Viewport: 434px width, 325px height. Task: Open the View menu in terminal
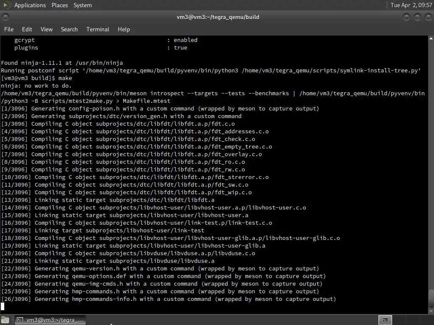coord(47,29)
